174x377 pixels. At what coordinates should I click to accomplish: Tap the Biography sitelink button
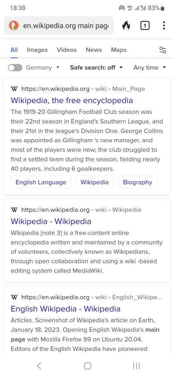tap(137, 182)
